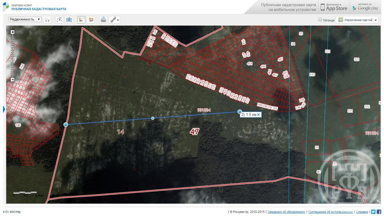Open the link sharing tool dropdown
384x216 pixels.
point(115,20)
